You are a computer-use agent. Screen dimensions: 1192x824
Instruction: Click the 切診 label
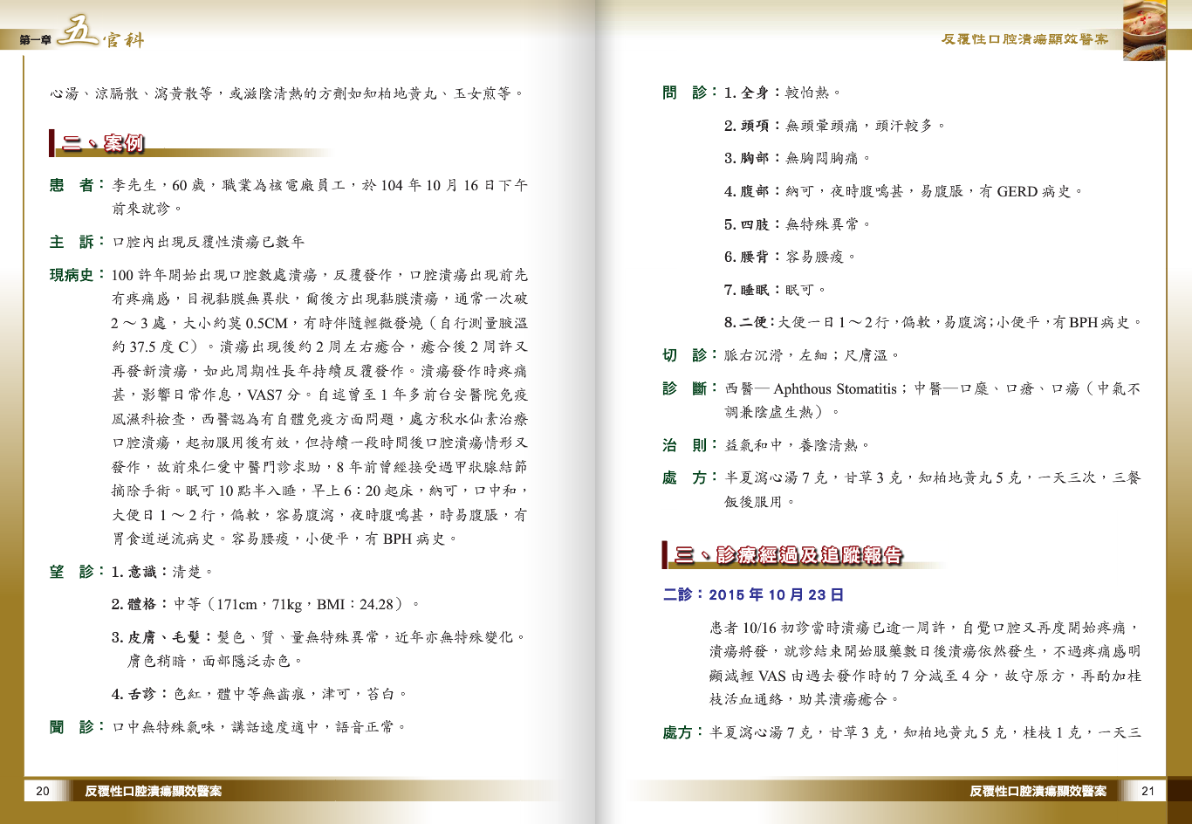[x=684, y=355]
